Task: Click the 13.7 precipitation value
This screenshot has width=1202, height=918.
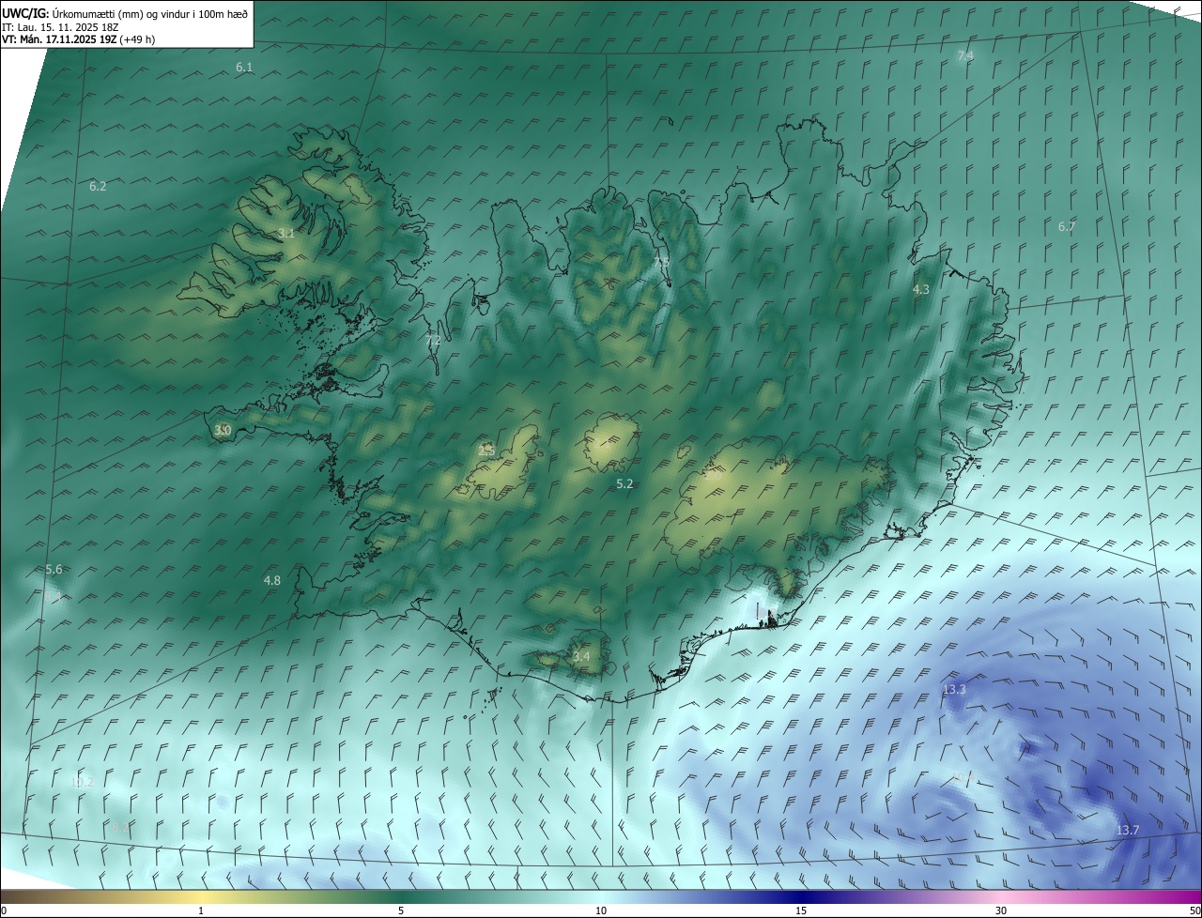Action: coord(1128,831)
